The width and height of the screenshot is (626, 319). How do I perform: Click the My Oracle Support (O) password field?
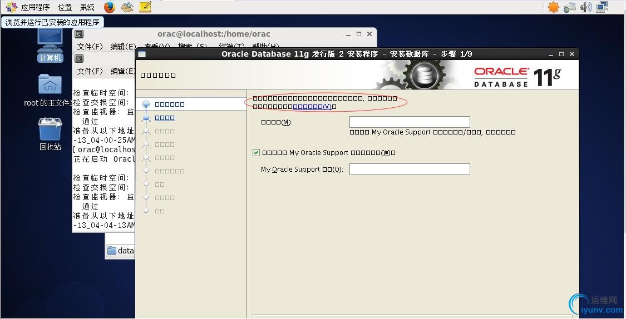(410, 169)
